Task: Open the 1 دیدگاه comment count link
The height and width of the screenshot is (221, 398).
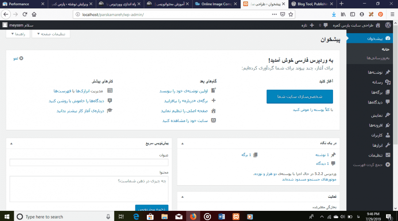Action: click(322, 164)
